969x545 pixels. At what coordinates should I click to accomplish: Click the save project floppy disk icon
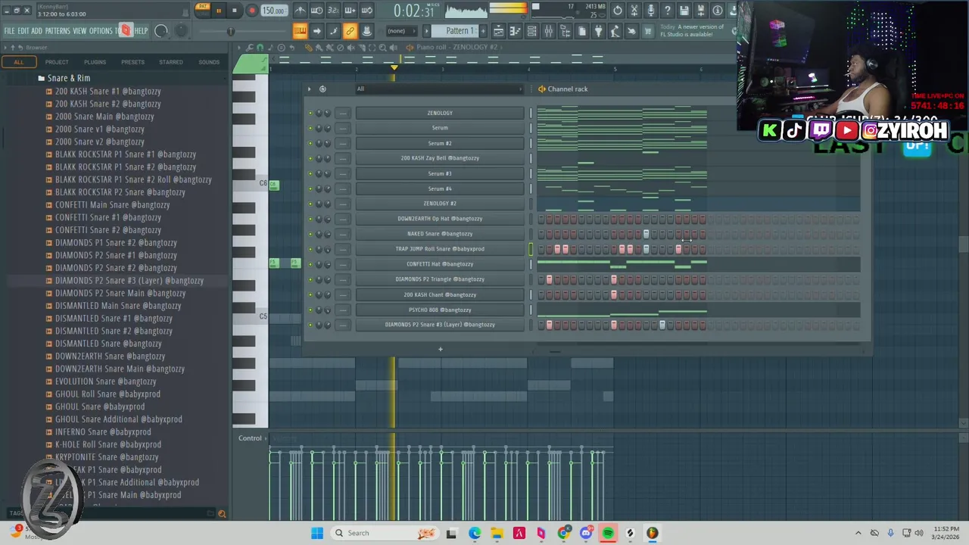[x=684, y=11]
